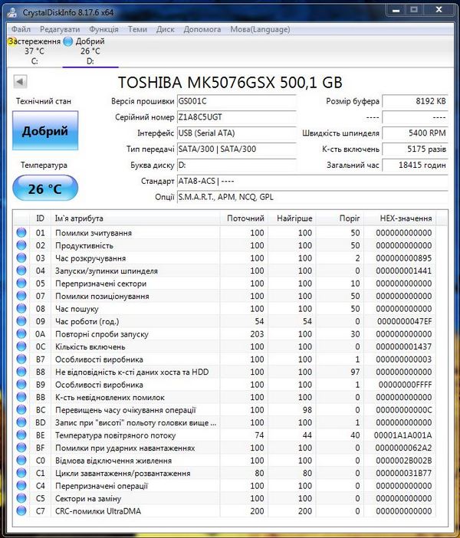The height and width of the screenshot is (538, 460).
Task: Open the Функція menu
Action: pyautogui.click(x=103, y=29)
